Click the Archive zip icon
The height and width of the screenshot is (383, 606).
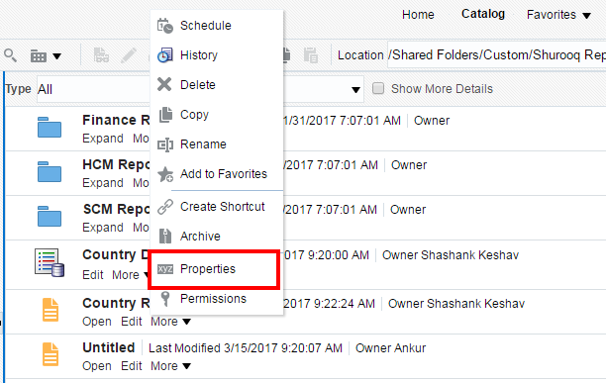point(165,236)
